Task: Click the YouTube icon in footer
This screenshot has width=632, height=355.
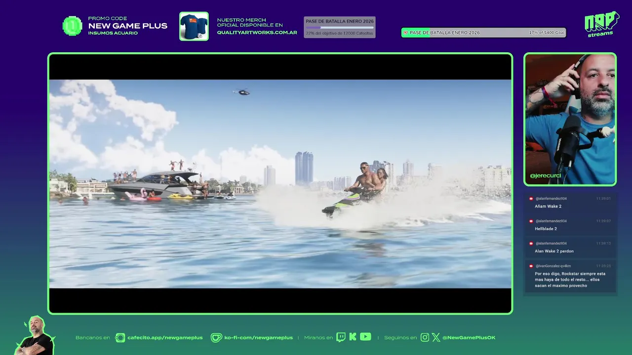Action: [x=365, y=337]
